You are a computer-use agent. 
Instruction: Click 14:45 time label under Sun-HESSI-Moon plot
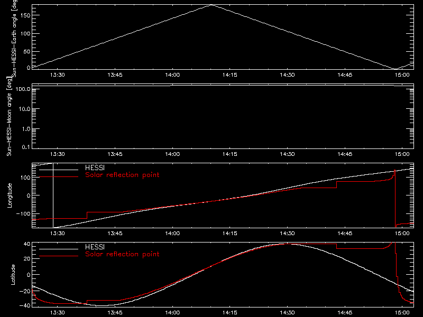(345, 154)
